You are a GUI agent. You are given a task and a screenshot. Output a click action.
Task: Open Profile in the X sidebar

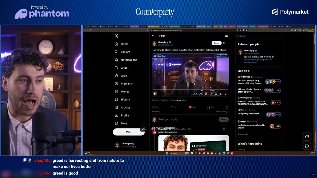click(122, 115)
